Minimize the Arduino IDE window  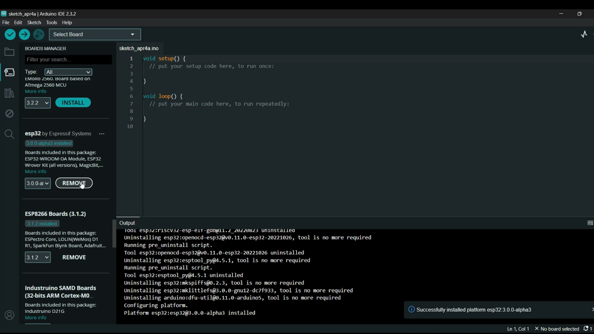click(561, 13)
